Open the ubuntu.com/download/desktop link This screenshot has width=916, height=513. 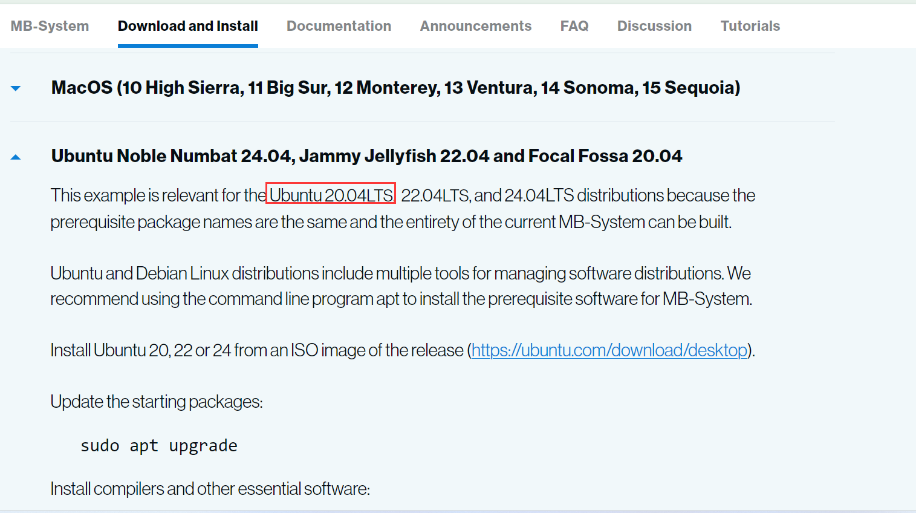click(x=609, y=350)
